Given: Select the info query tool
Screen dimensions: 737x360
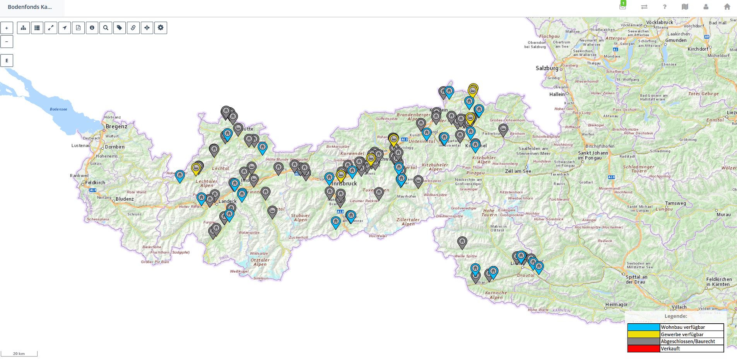Looking at the screenshot, I should 92,28.
